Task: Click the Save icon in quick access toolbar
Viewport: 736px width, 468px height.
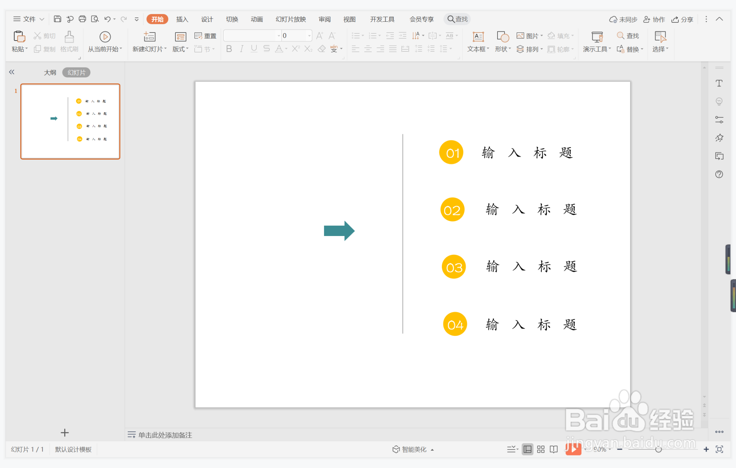Action: [x=58, y=19]
